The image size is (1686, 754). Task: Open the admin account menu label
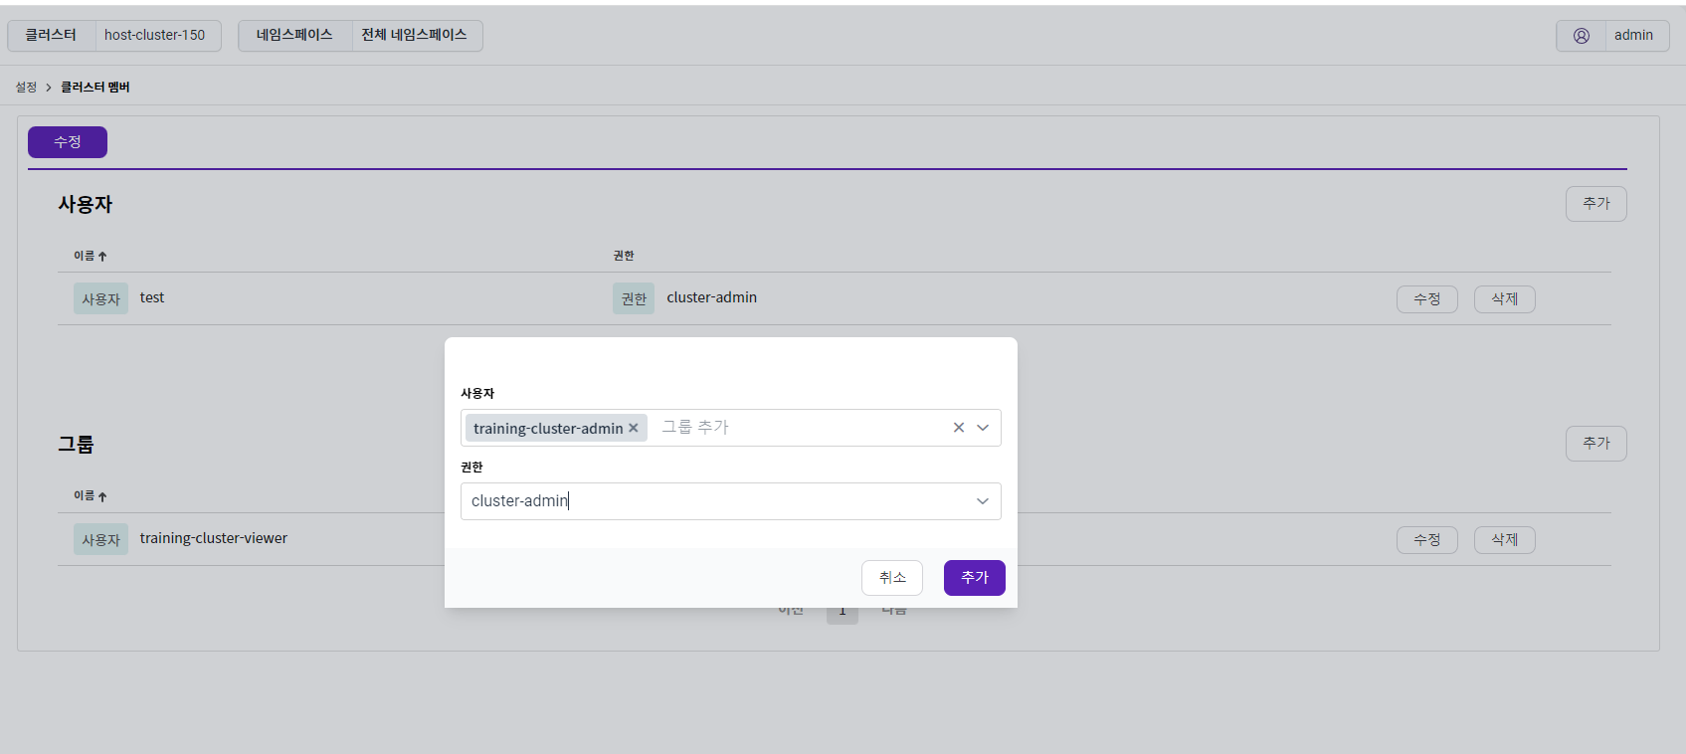pos(1633,36)
